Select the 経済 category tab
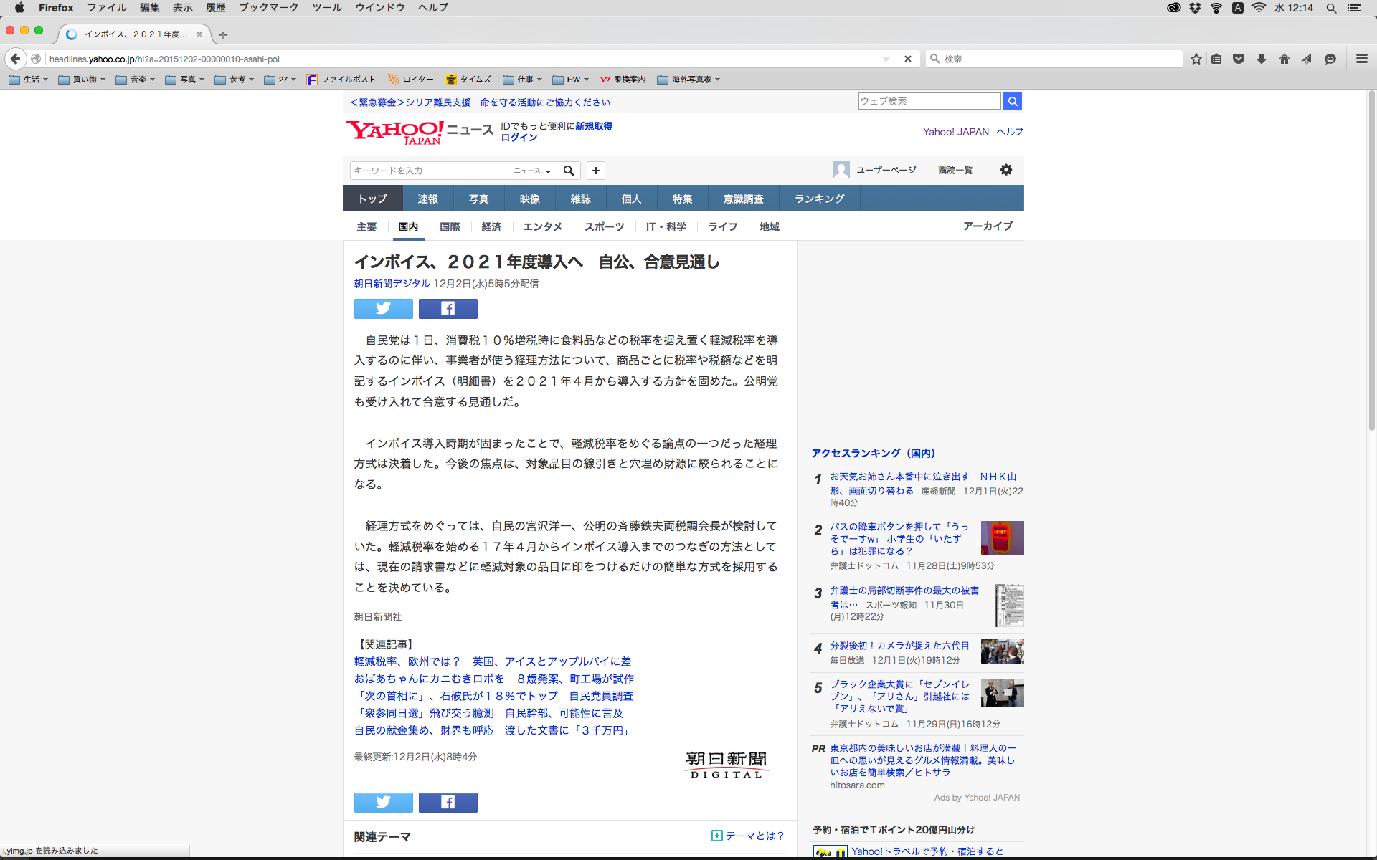The width and height of the screenshot is (1377, 860). (x=491, y=226)
